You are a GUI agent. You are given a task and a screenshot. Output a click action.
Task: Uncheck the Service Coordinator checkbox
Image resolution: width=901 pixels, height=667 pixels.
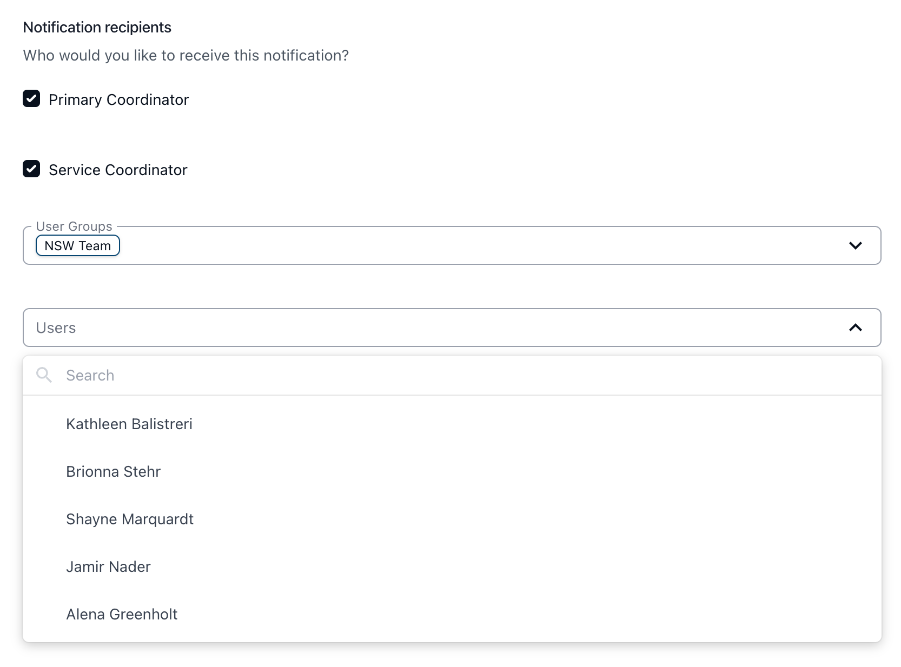(31, 169)
